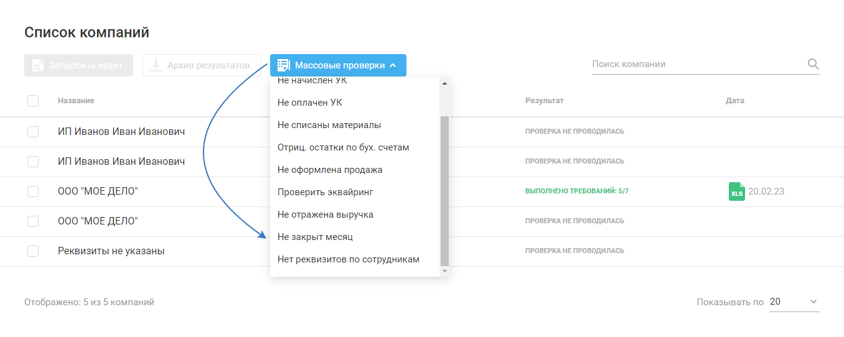This screenshot has height=337, width=844.
Task: Select Отриц. остатки по бух. счетам
Action: pyautogui.click(x=355, y=147)
